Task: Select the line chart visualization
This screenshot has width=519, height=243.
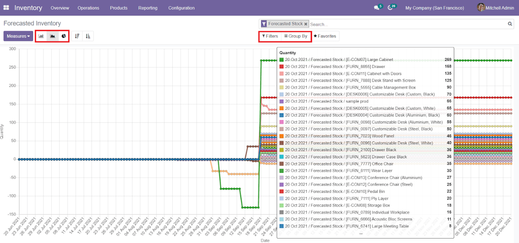Action: pos(52,36)
